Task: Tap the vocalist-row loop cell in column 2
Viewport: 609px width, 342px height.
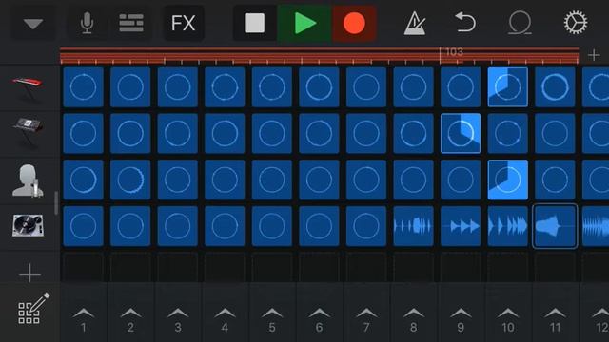Action: [x=130, y=180]
